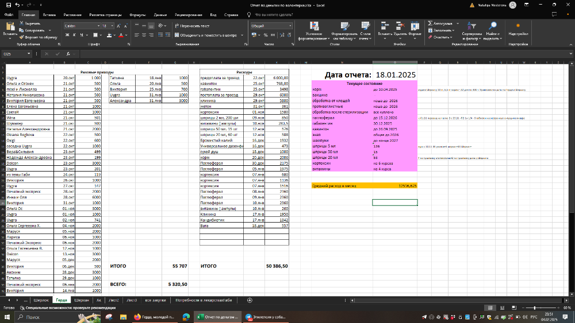Click the Save icon in quick access toolbar

[8, 5]
